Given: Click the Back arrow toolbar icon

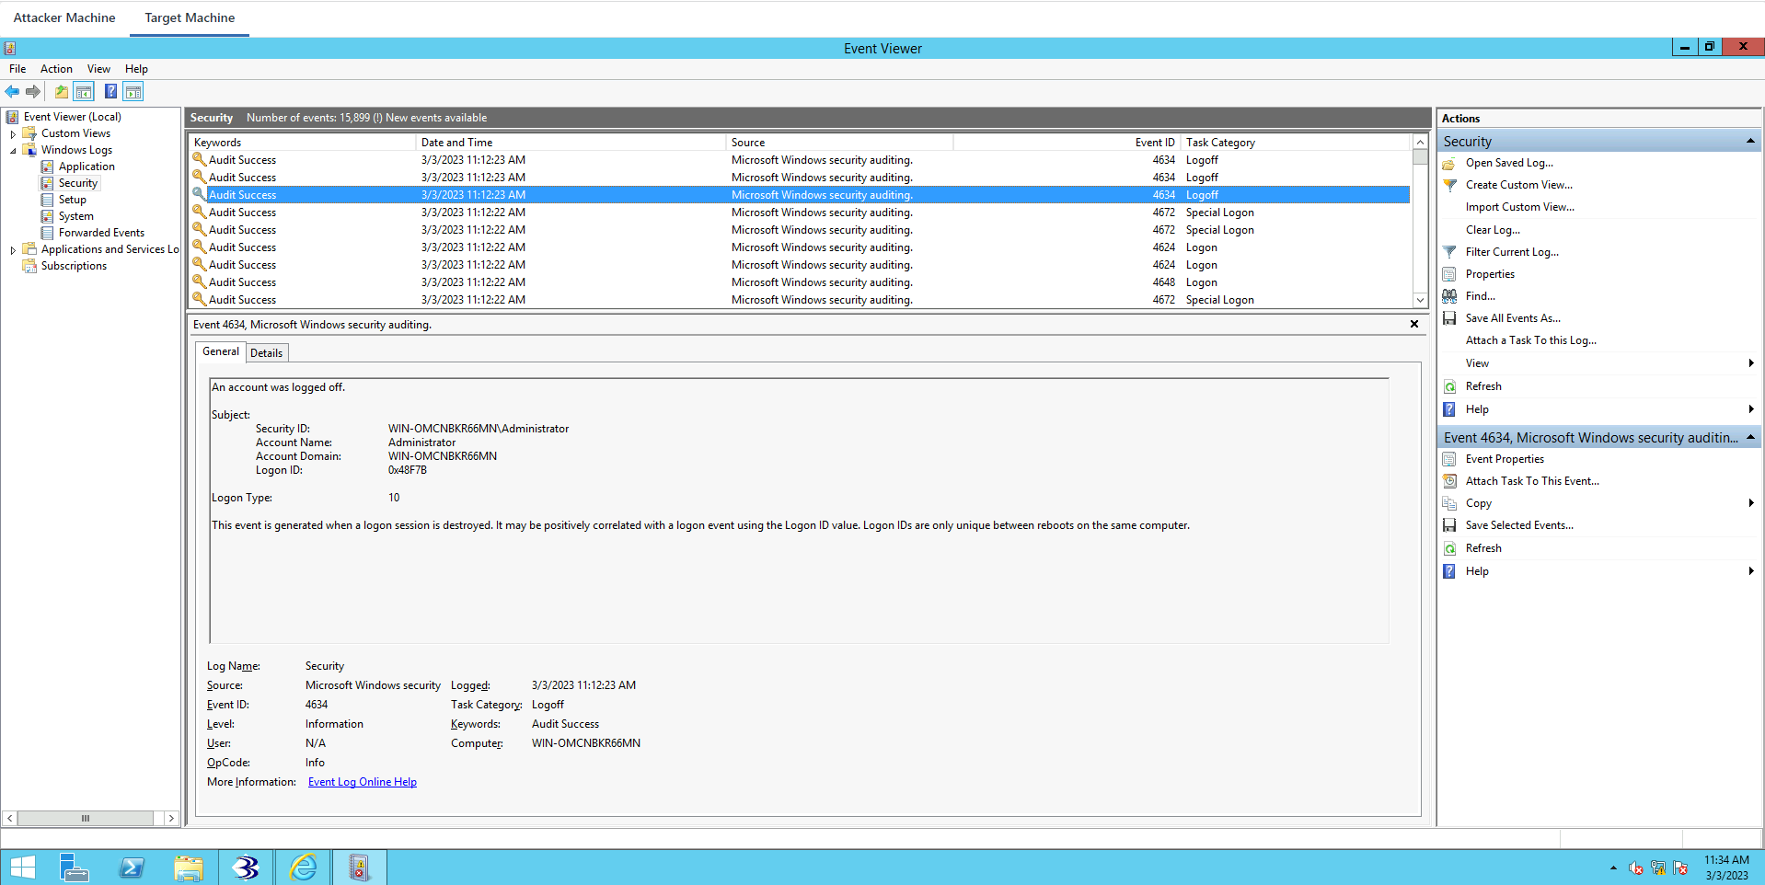Looking at the screenshot, I should 12,91.
